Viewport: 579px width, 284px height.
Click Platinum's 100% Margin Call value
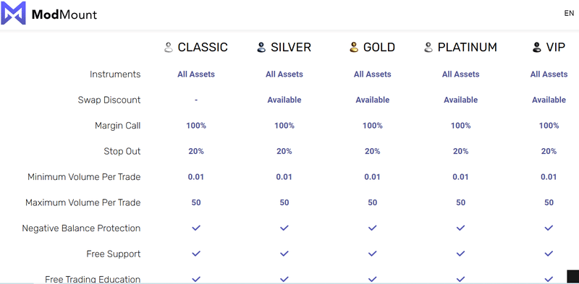(461, 126)
